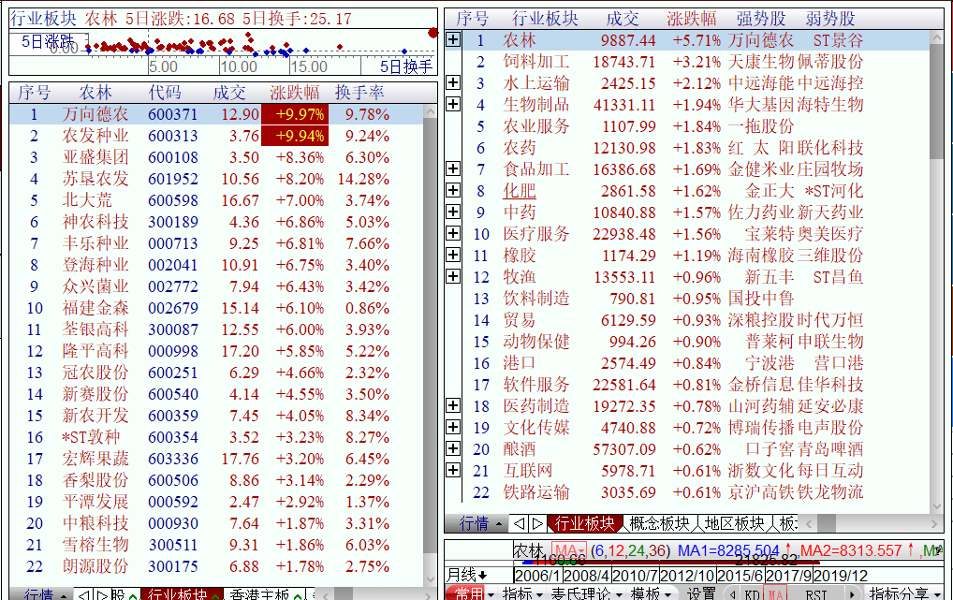Sort left stock list by 代码 column header
953x600 pixels.
click(165, 93)
